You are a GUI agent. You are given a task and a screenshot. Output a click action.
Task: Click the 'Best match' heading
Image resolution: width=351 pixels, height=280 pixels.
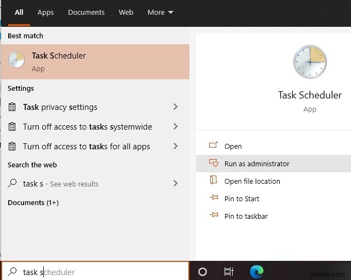click(25, 36)
